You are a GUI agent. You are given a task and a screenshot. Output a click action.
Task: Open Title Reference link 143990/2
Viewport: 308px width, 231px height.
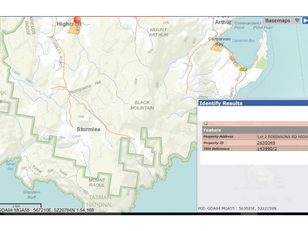267,149
